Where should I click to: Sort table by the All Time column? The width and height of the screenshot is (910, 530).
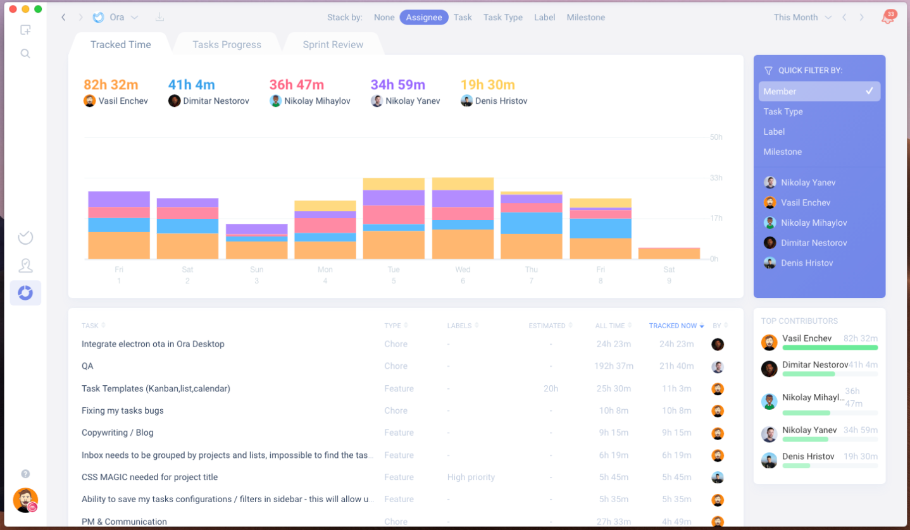(x=613, y=326)
